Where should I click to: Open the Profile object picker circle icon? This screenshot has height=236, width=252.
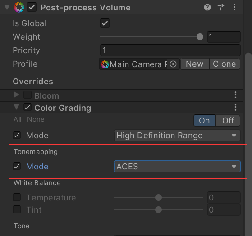coord(173,64)
